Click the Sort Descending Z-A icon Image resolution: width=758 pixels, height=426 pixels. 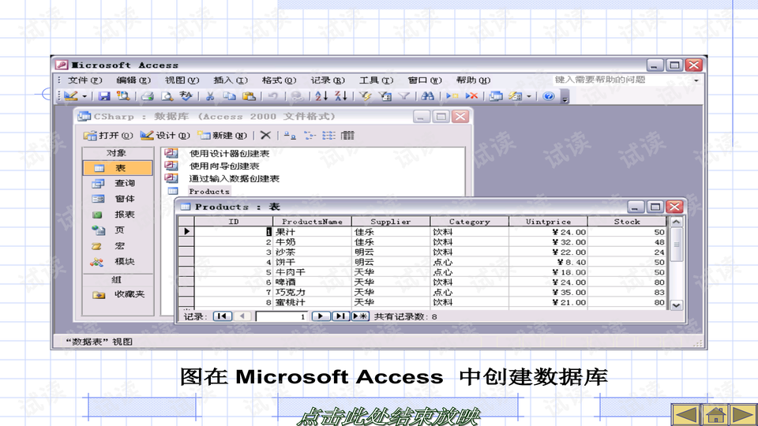pos(341,96)
